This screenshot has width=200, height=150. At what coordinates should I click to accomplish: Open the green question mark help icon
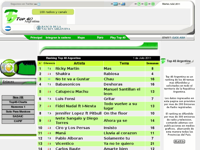point(139,4)
